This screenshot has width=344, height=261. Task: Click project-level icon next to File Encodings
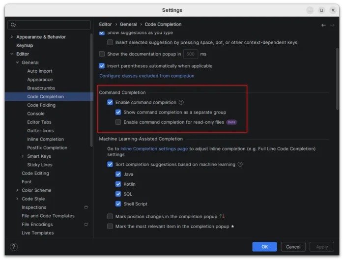(86, 225)
